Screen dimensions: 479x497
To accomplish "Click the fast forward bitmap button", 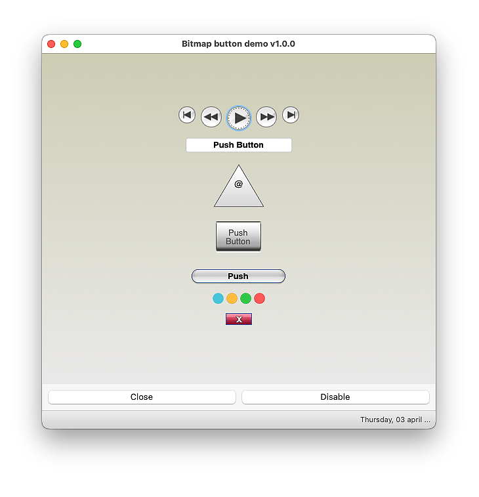I will [266, 117].
